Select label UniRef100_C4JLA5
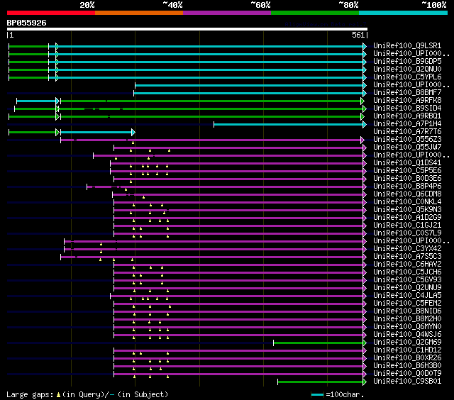Image resolution: width=454 pixels, height=400 pixels. (407, 296)
